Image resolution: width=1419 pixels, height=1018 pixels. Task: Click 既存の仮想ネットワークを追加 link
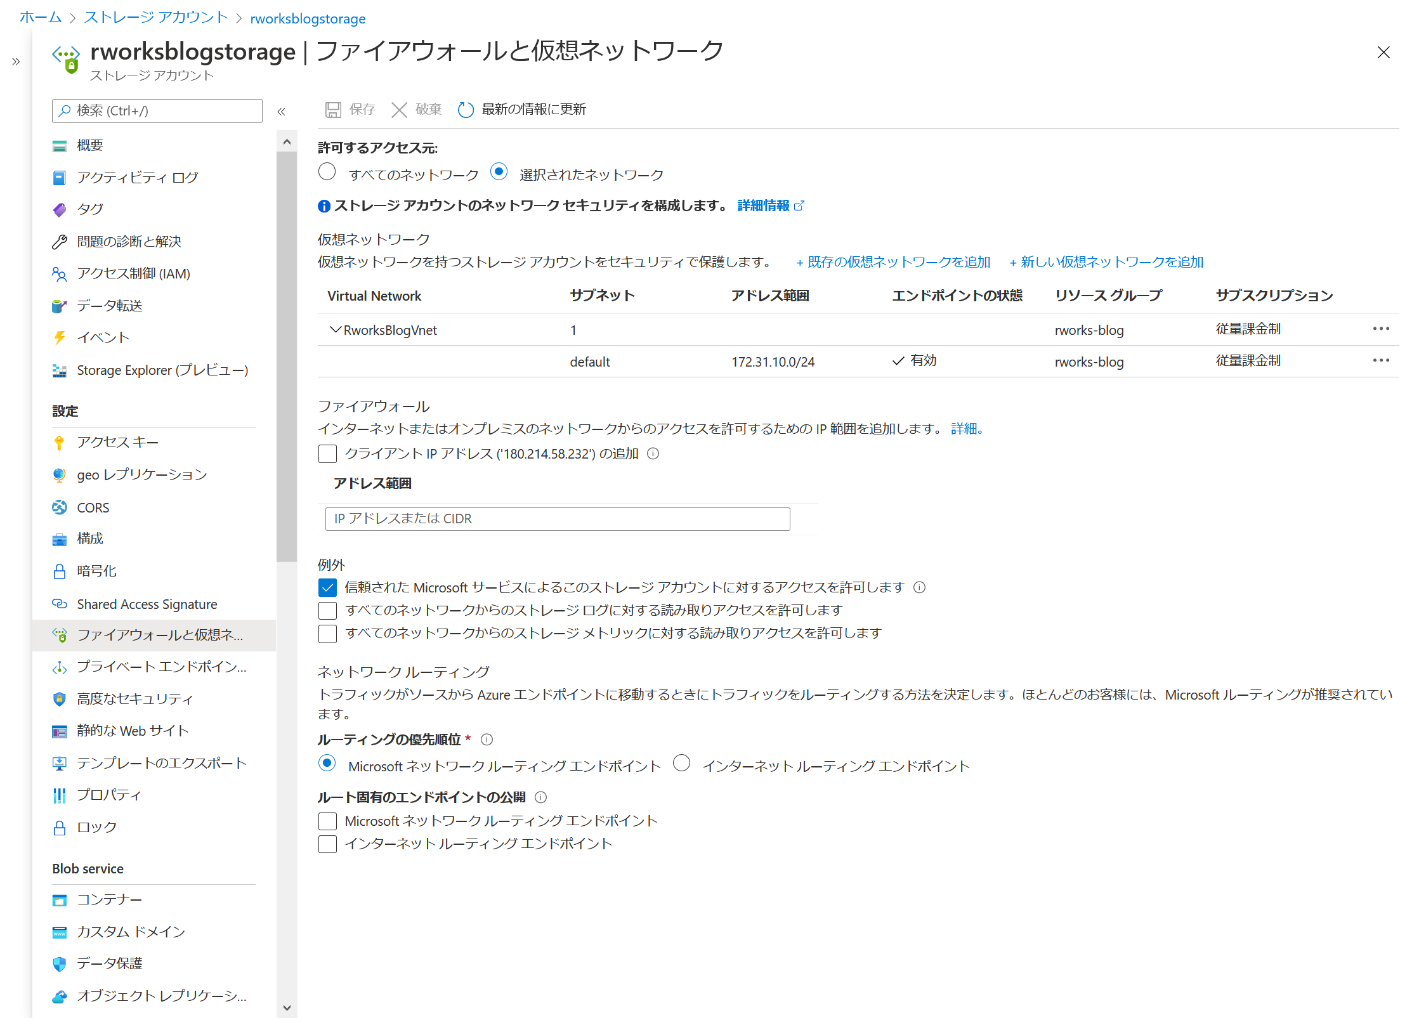[x=893, y=262]
